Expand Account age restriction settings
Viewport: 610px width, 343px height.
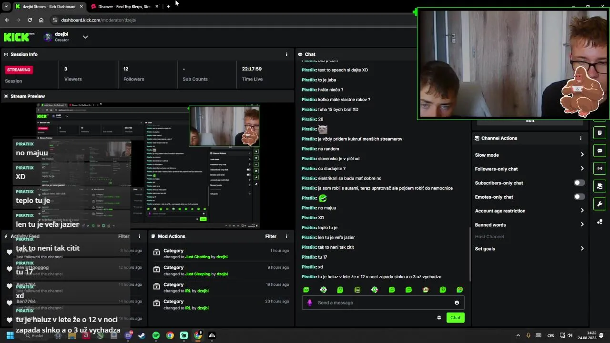coord(582,211)
